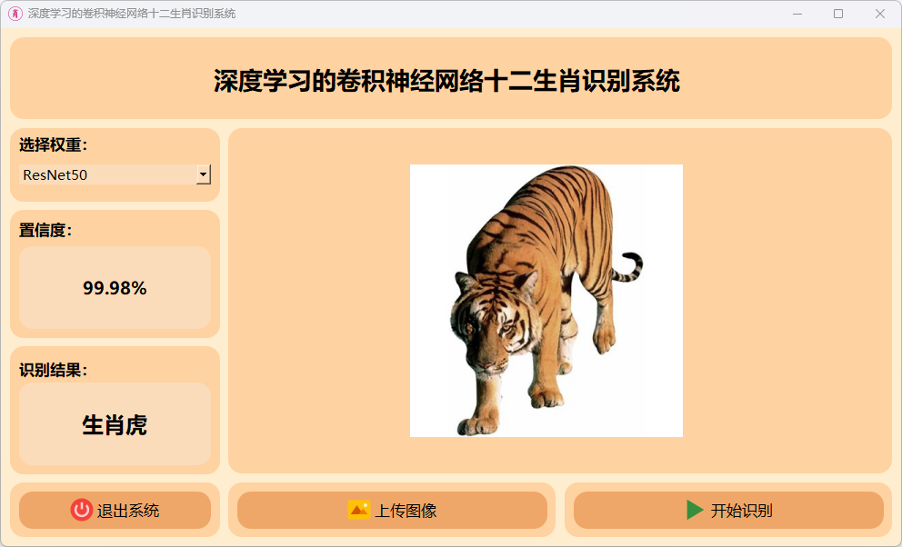
Task: Click the yellow picture icon for image upload
Action: coord(359,510)
